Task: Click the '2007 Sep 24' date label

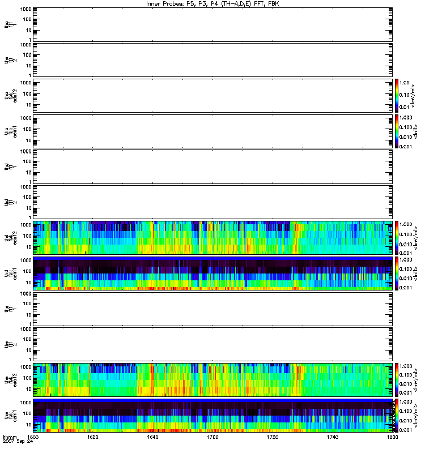Action: pyautogui.click(x=18, y=442)
